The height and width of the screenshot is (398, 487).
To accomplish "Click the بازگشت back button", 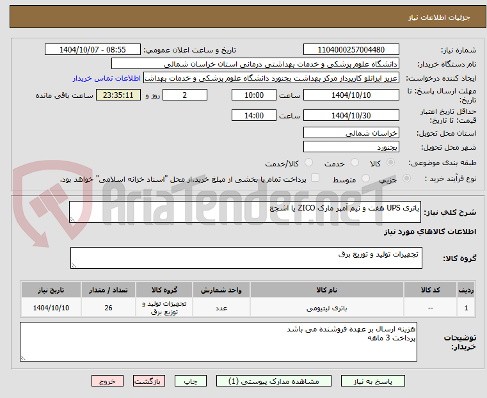I will pos(149,381).
